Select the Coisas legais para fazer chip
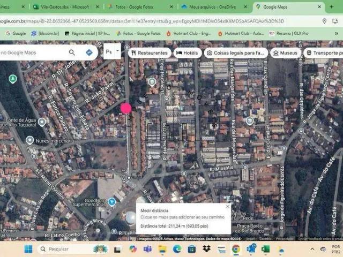Viewport: 343px width, 257px height. point(236,53)
